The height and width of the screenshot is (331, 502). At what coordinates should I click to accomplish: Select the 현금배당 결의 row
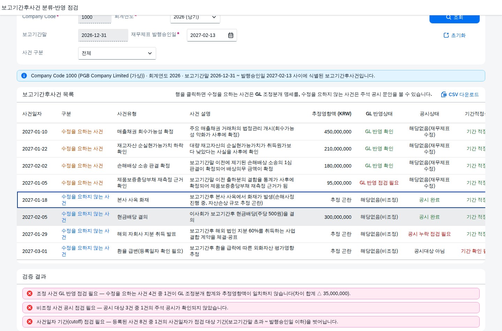(x=251, y=217)
